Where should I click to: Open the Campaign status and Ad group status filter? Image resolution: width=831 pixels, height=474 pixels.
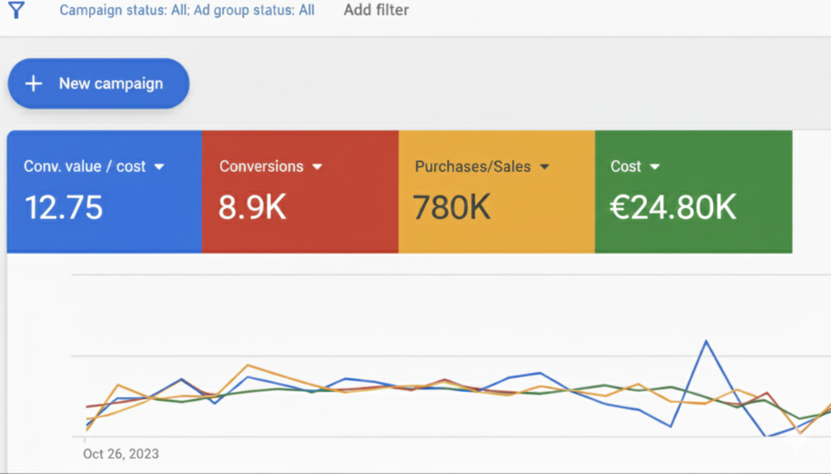pos(187,10)
